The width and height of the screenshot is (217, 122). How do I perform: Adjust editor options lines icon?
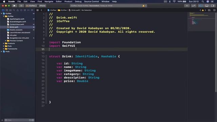(209, 10)
